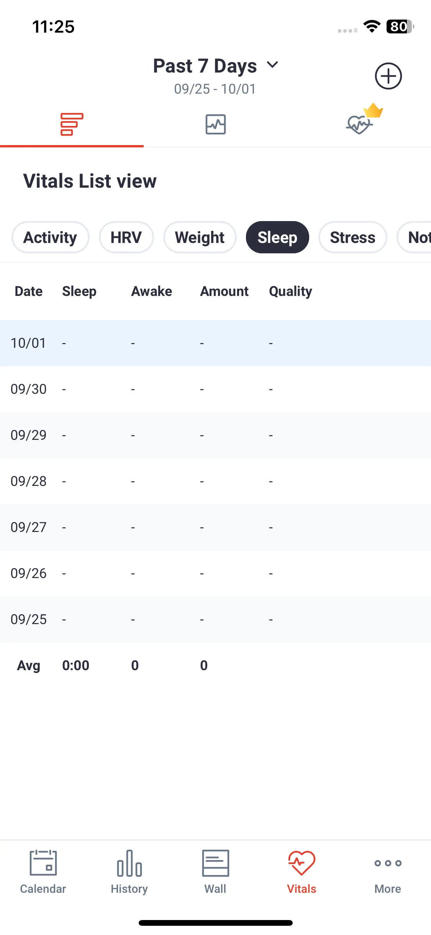This screenshot has width=431, height=935.
Task: Open the chart view tab icon
Action: 216,124
